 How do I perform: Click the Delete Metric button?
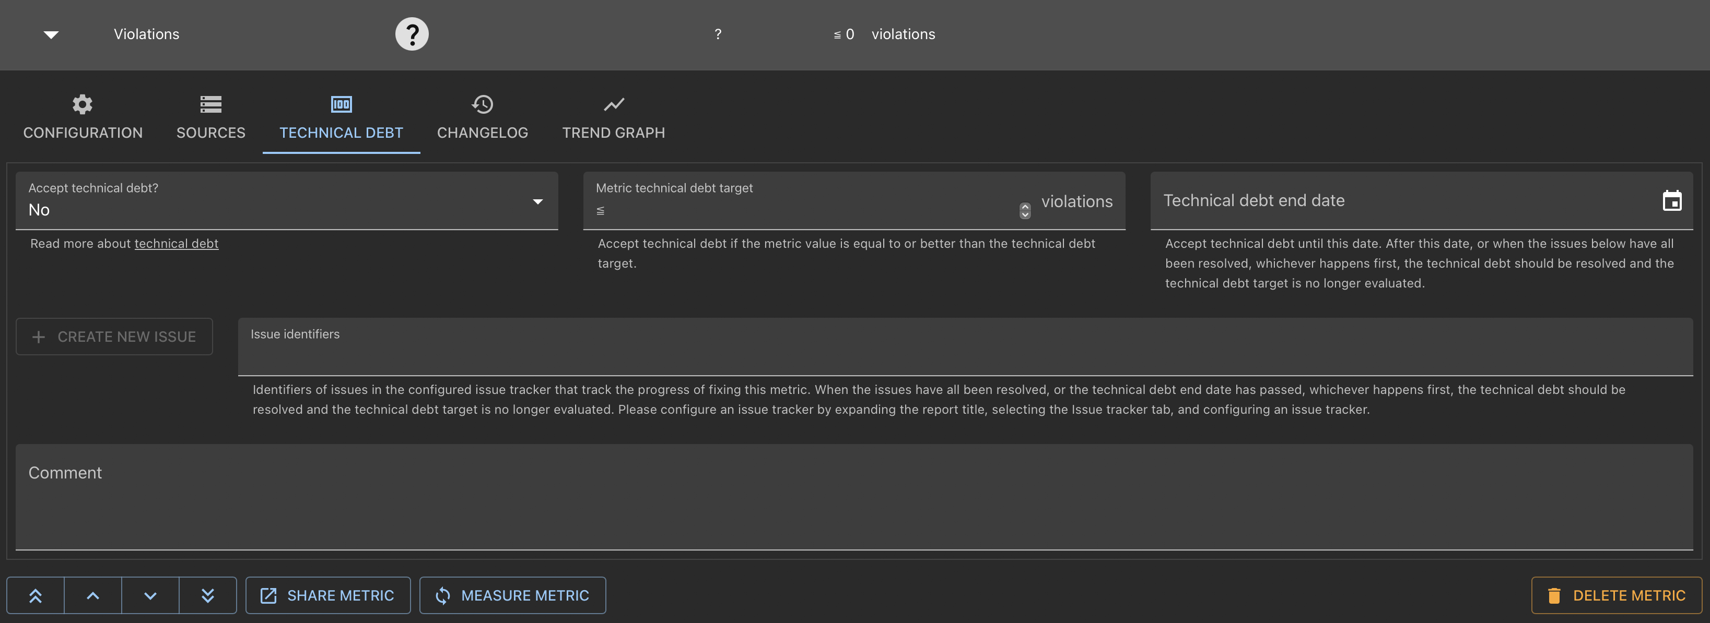[1617, 595]
